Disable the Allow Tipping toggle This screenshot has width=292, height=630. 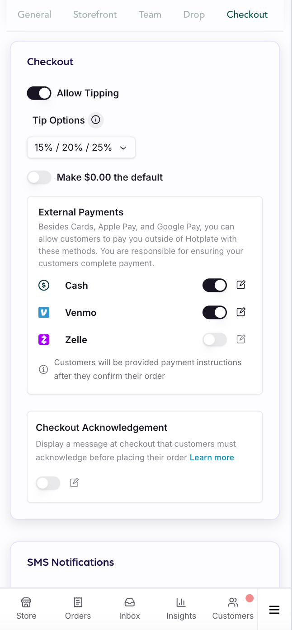tap(39, 93)
